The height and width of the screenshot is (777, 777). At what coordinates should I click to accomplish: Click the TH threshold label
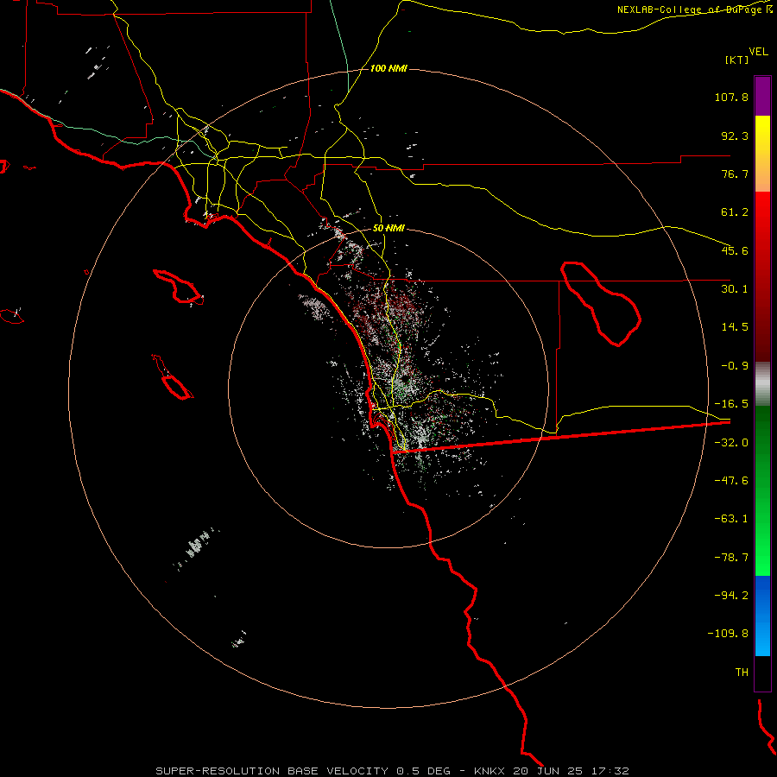point(742,673)
